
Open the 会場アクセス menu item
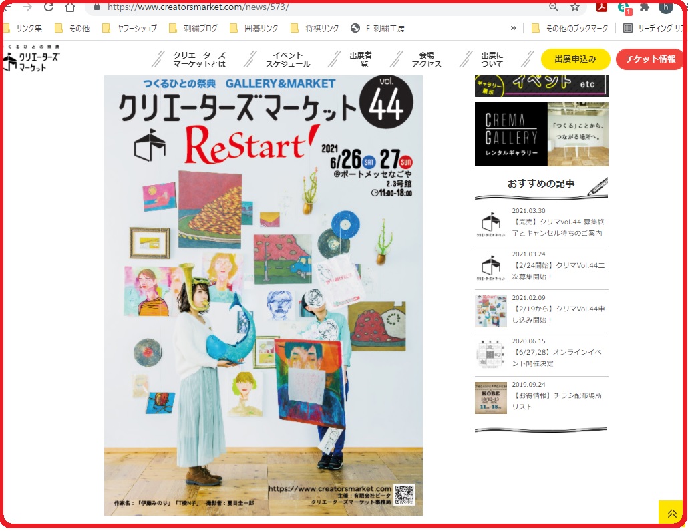(426, 59)
